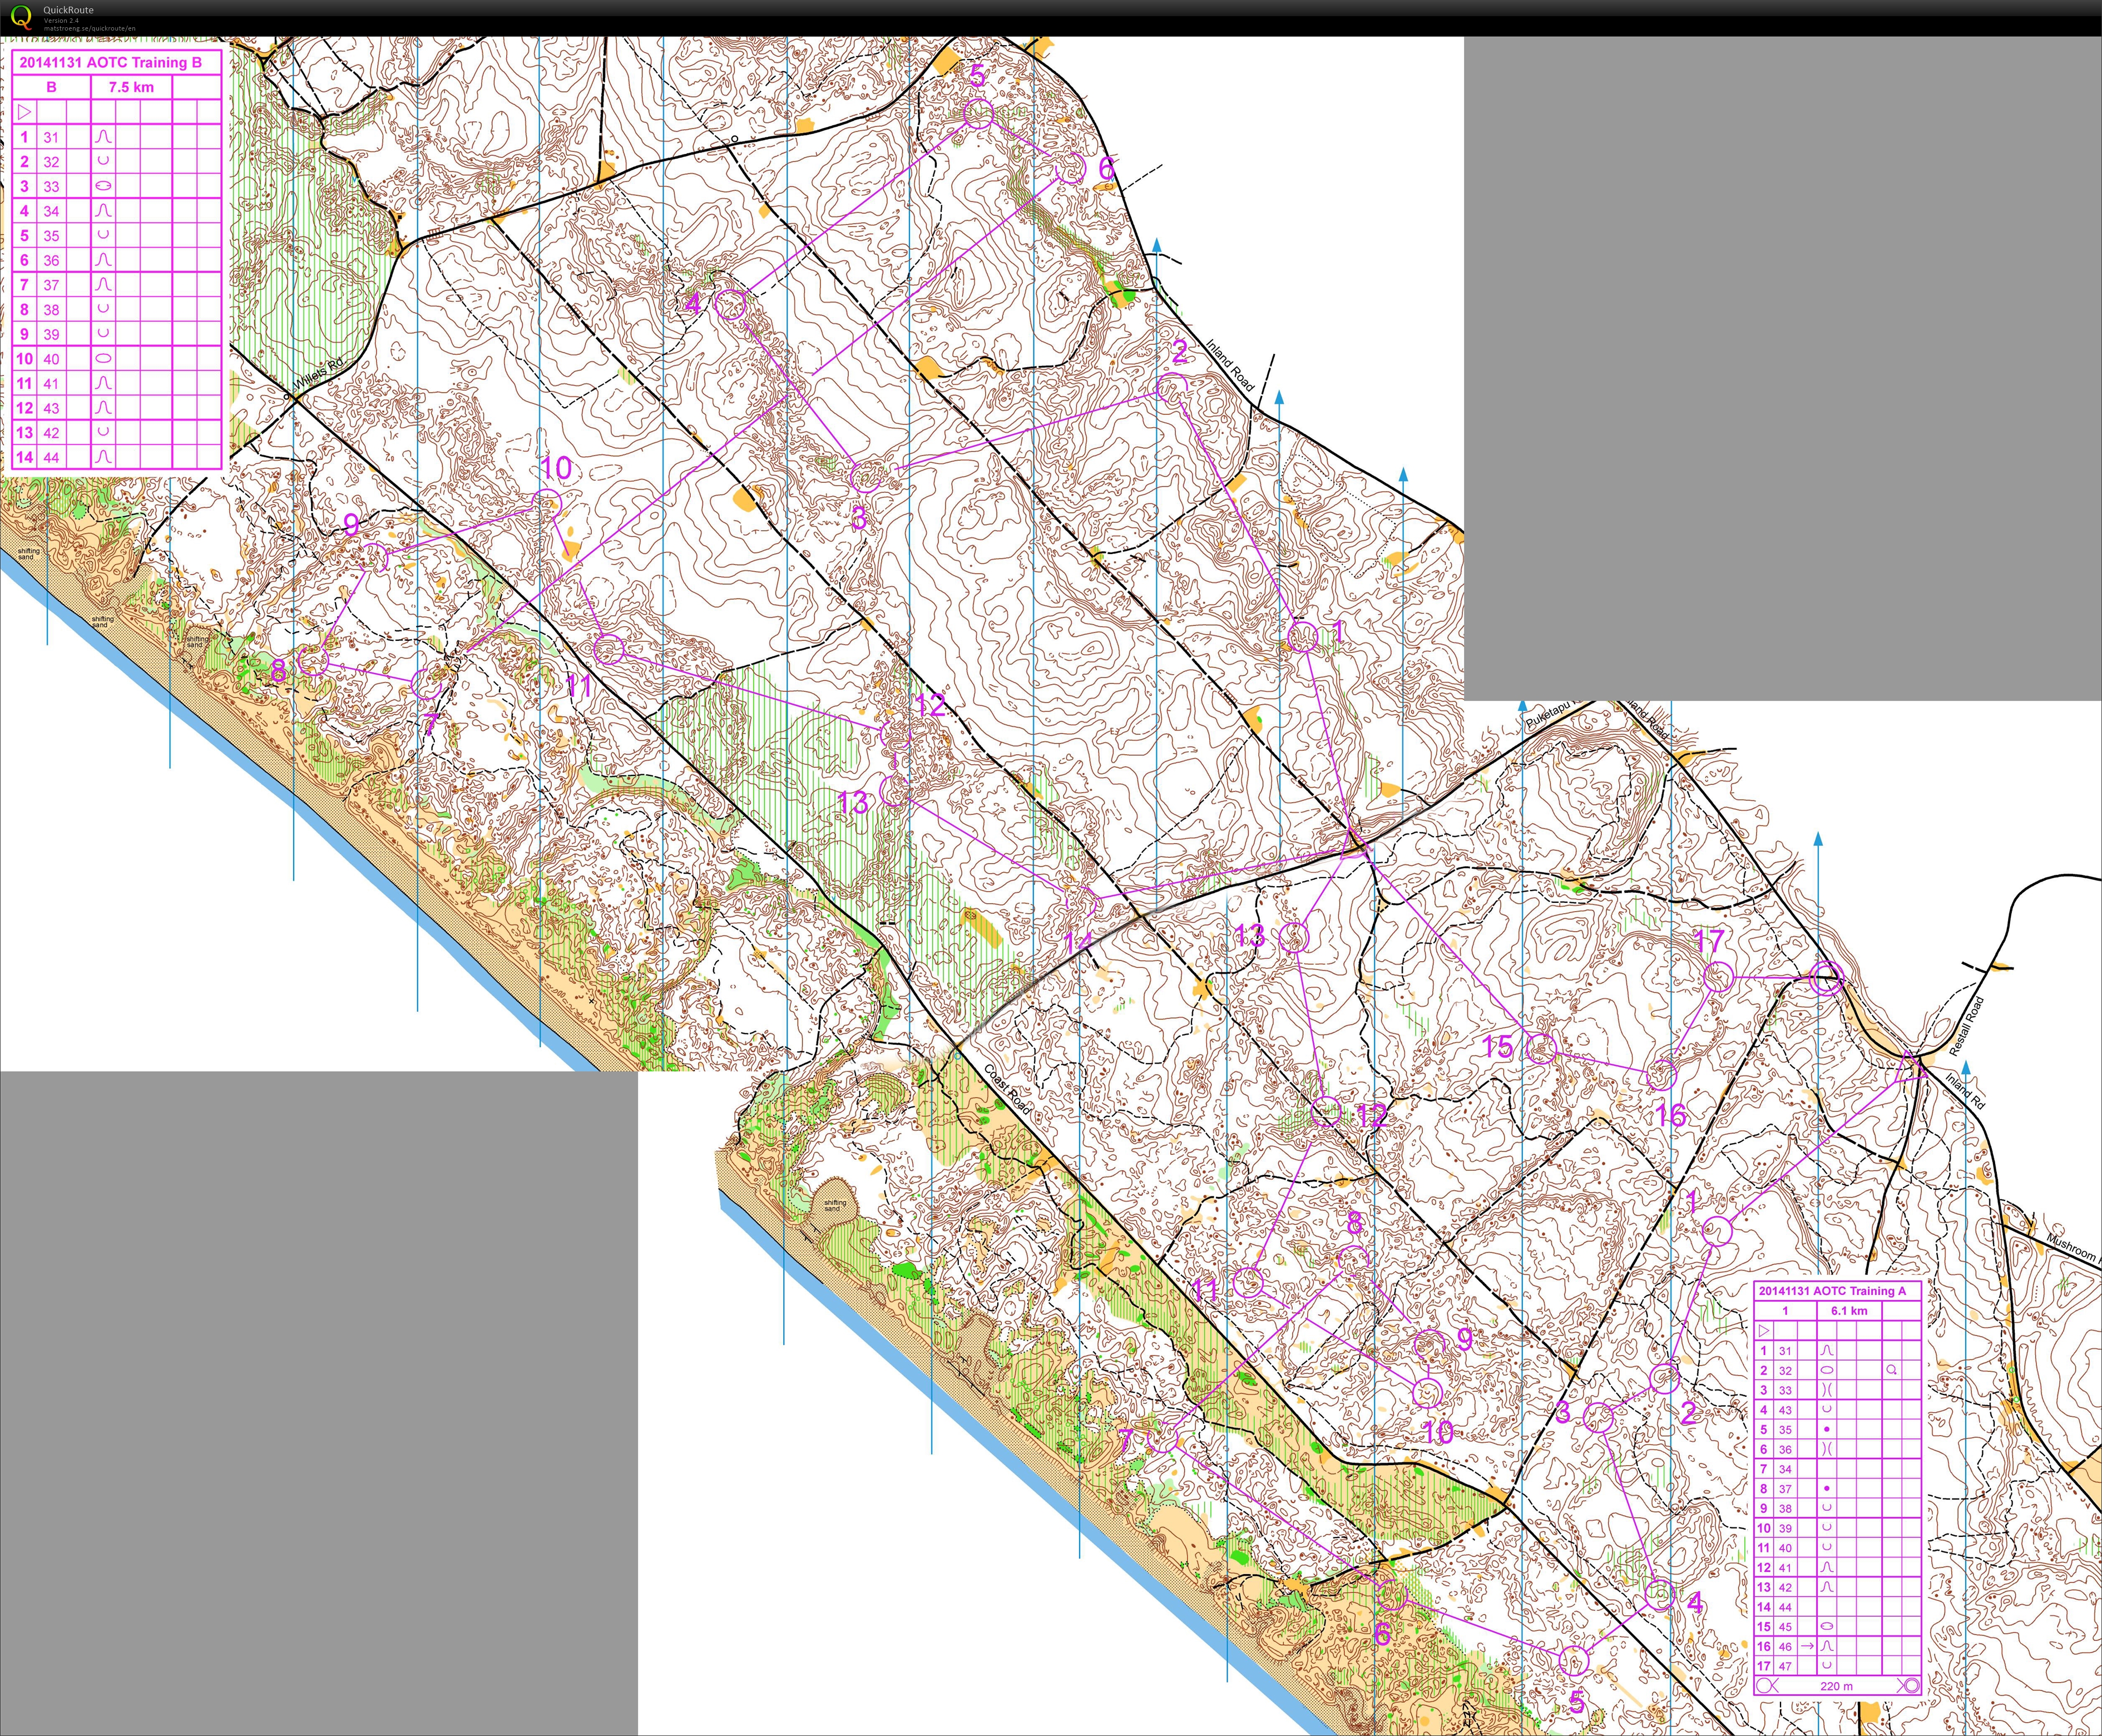Click code '47' in Training A row 17

coord(1785,1666)
